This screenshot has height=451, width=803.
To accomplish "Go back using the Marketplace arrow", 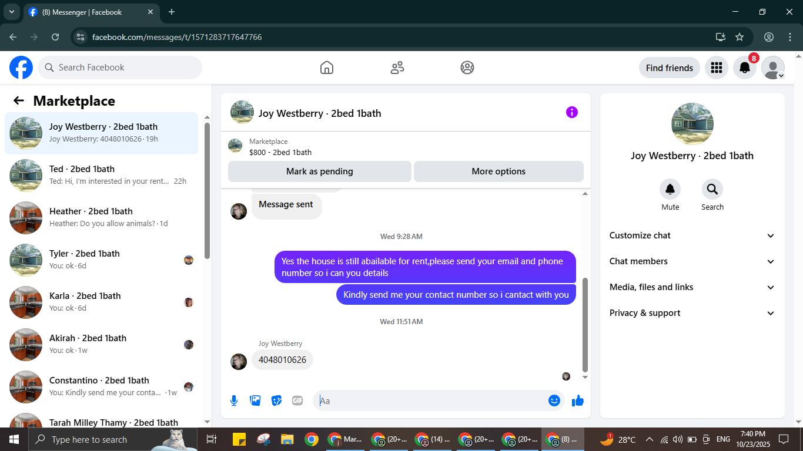I will pyautogui.click(x=19, y=100).
